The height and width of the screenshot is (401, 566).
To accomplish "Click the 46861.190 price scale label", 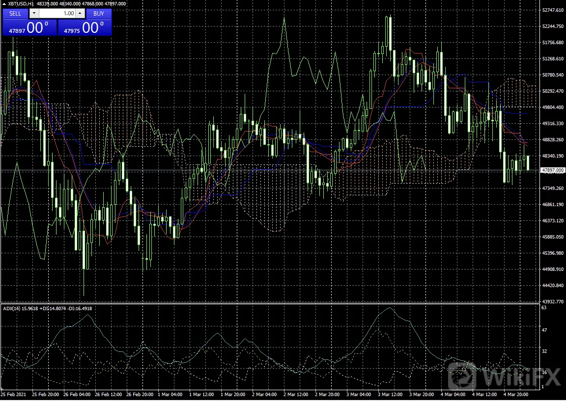I will click(x=553, y=205).
